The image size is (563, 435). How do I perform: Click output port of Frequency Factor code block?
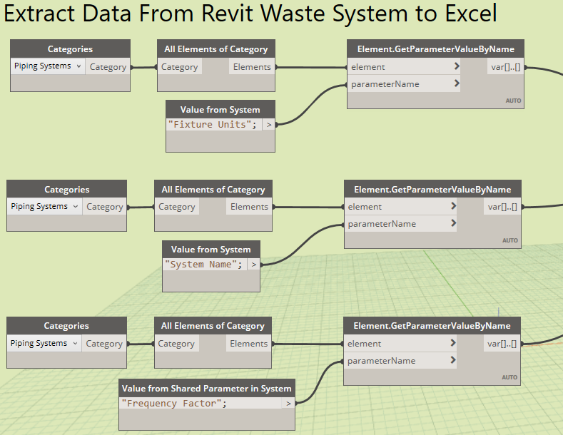[288, 404]
